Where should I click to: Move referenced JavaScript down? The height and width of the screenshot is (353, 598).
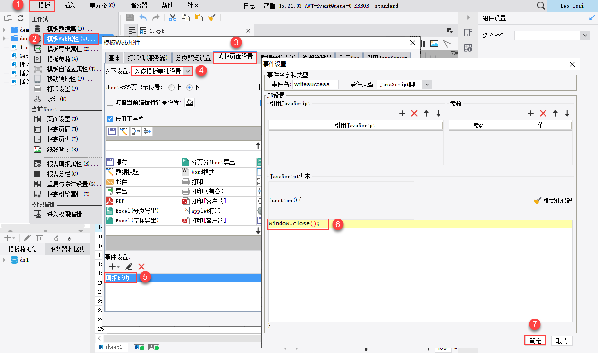[x=438, y=113]
